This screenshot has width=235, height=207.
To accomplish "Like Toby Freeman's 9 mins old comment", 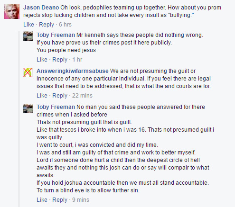I will (x=42, y=200).
